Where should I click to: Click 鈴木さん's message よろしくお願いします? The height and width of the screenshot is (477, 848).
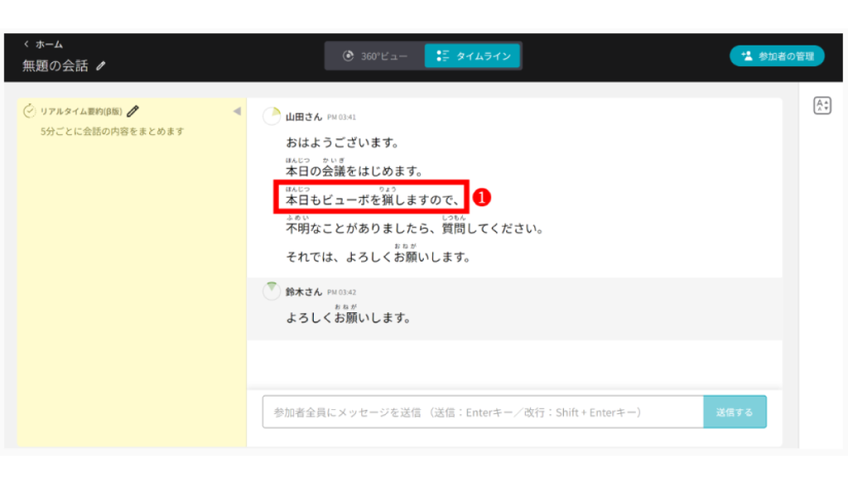[x=349, y=317]
